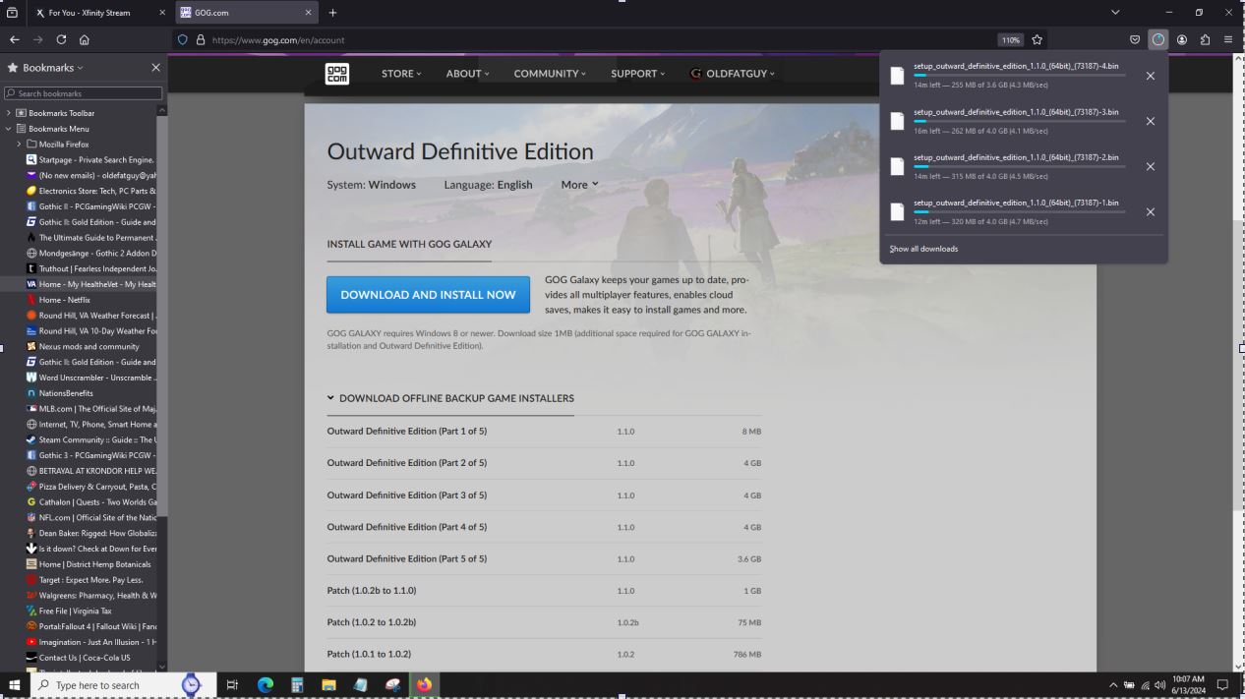This screenshot has width=1245, height=699.
Task: Cancel the download of the -4.bin file
Action: [1151, 76]
